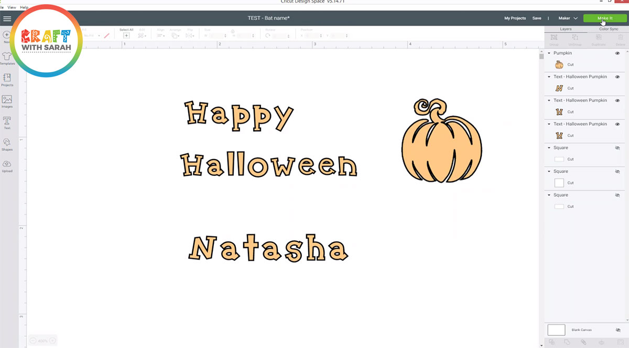Switch to the Color Sync tab
Image resolution: width=629 pixels, height=348 pixels.
(x=608, y=29)
